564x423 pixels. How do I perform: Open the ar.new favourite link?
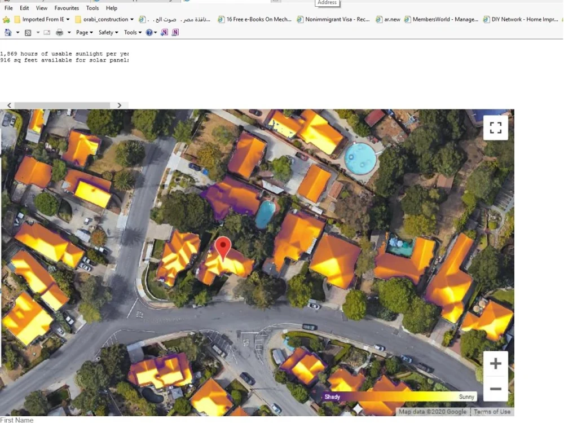click(x=388, y=19)
